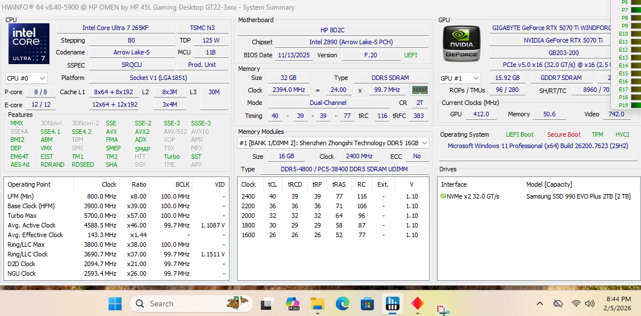The image size is (641, 316).
Task: Click the Intel Core Ultra 7 265KF field
Action: click(x=116, y=28)
